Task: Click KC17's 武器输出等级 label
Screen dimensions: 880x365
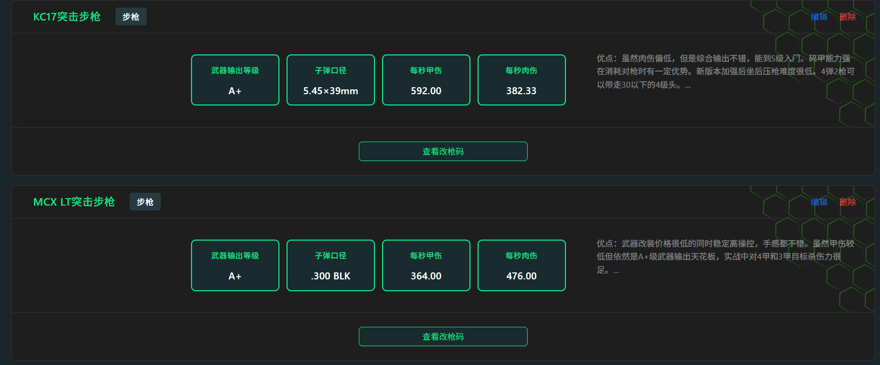Action: [235, 71]
